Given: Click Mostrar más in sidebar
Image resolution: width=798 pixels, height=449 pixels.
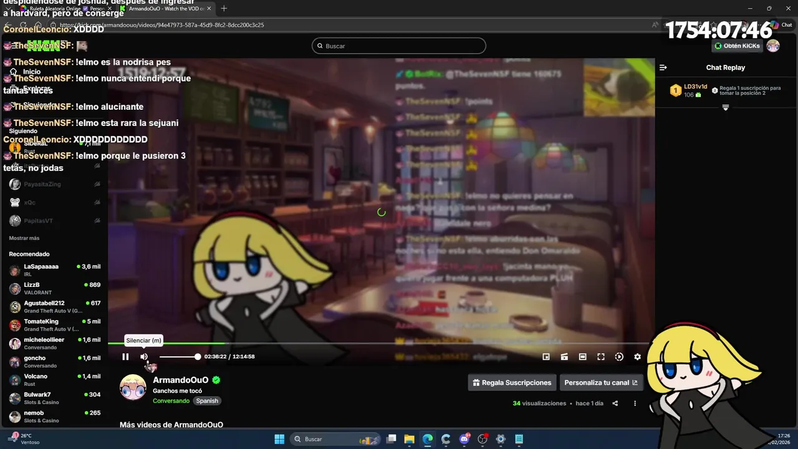Looking at the screenshot, I should [x=24, y=238].
